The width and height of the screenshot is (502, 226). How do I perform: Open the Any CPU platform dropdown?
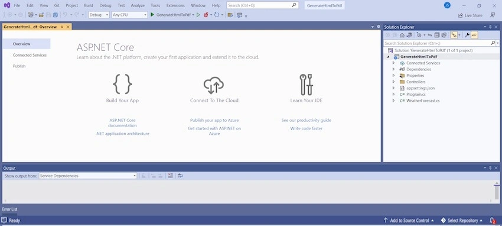(129, 15)
